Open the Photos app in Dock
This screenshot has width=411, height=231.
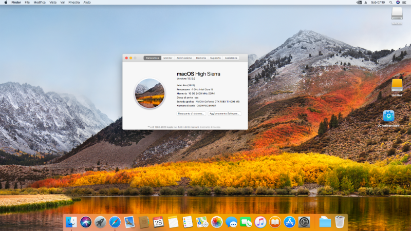pyautogui.click(x=217, y=222)
